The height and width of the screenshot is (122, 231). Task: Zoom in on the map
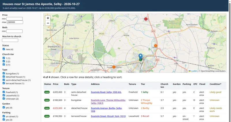[48, 18]
